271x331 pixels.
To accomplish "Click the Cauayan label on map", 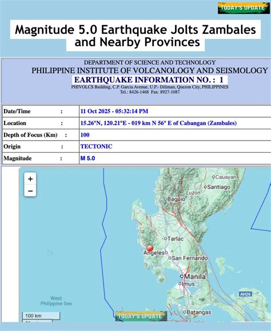I will (x=226, y=177).
